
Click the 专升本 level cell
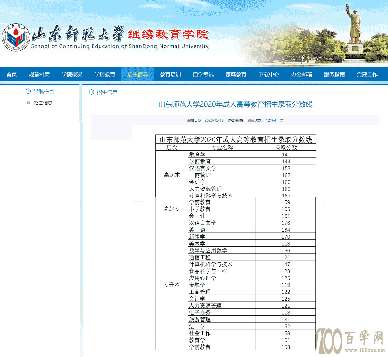(x=172, y=285)
